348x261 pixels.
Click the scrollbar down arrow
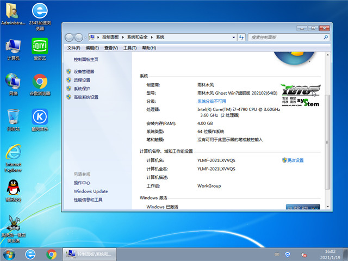point(327,207)
